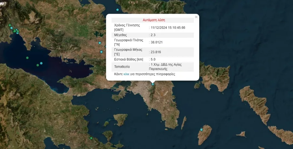The height and width of the screenshot is (149, 293).
Task: Select the marker half-hidden by the popup edge
Action: click(x=106, y=46)
